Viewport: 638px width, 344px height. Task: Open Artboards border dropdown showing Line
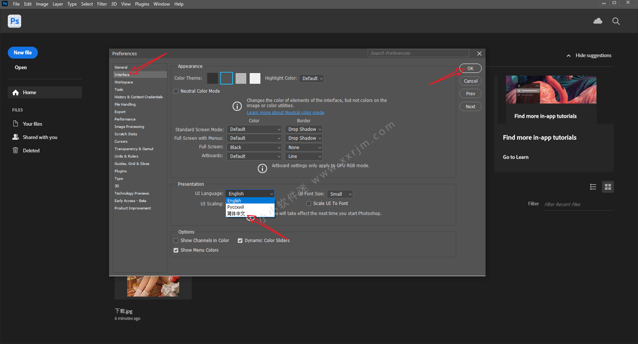click(304, 156)
